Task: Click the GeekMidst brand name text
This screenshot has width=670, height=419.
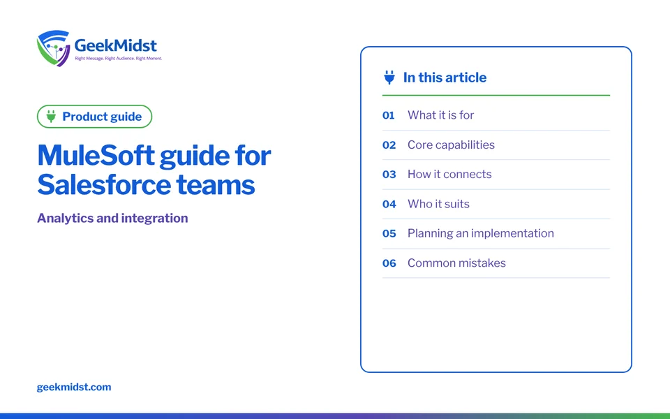Action: pyautogui.click(x=115, y=45)
